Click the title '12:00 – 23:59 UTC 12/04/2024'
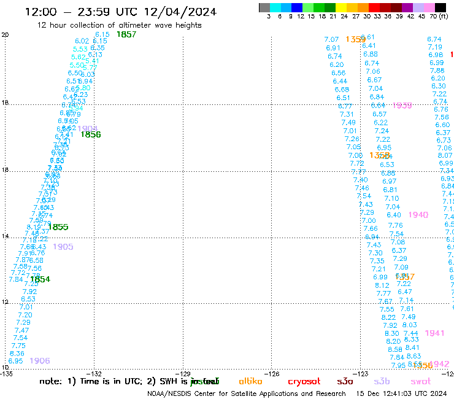The height and width of the screenshot is (399, 454). tap(121, 12)
